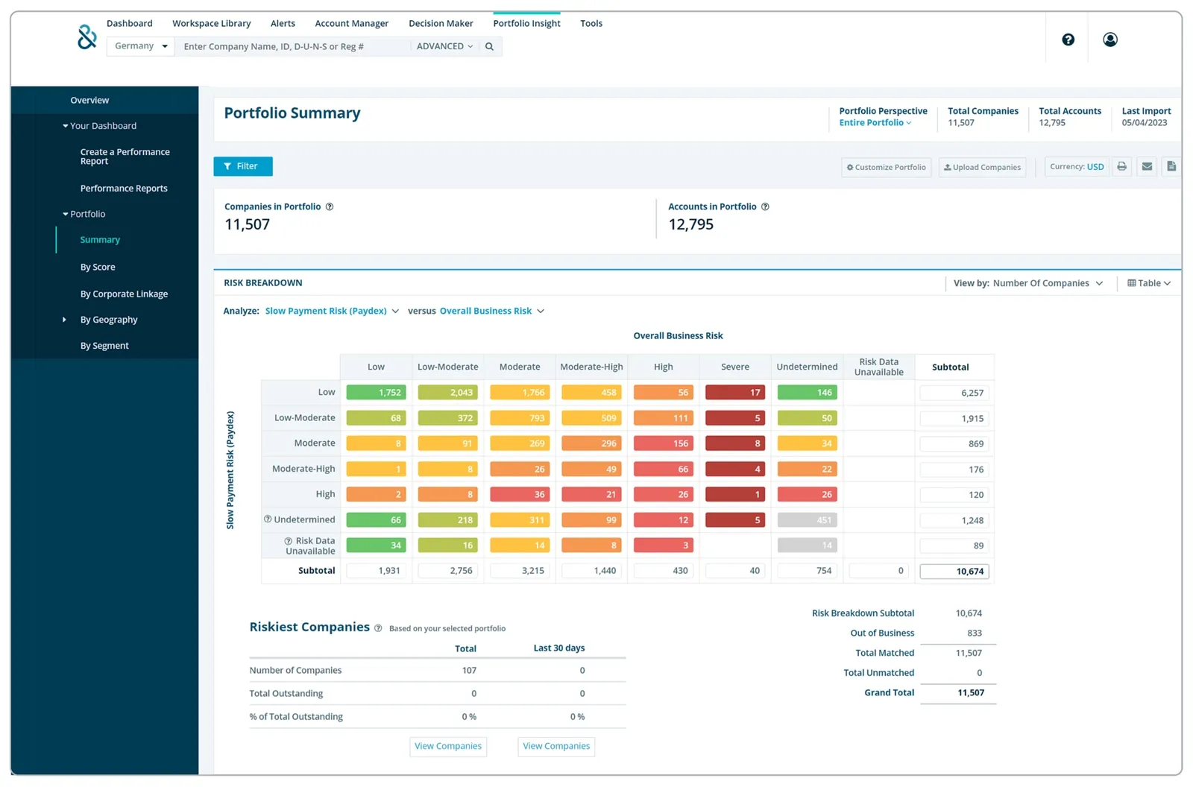View Companies under Total column
Image resolution: width=1193 pixels, height=787 pixels.
pos(448,746)
